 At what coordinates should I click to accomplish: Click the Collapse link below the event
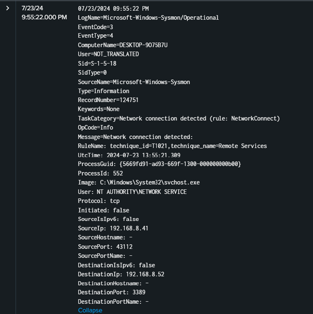(90, 310)
